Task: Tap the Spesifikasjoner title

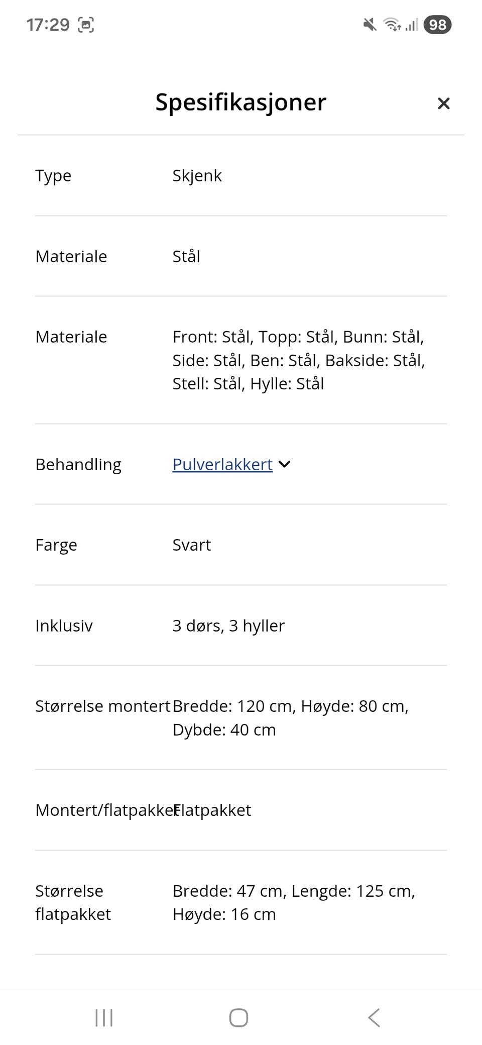Action: point(240,102)
